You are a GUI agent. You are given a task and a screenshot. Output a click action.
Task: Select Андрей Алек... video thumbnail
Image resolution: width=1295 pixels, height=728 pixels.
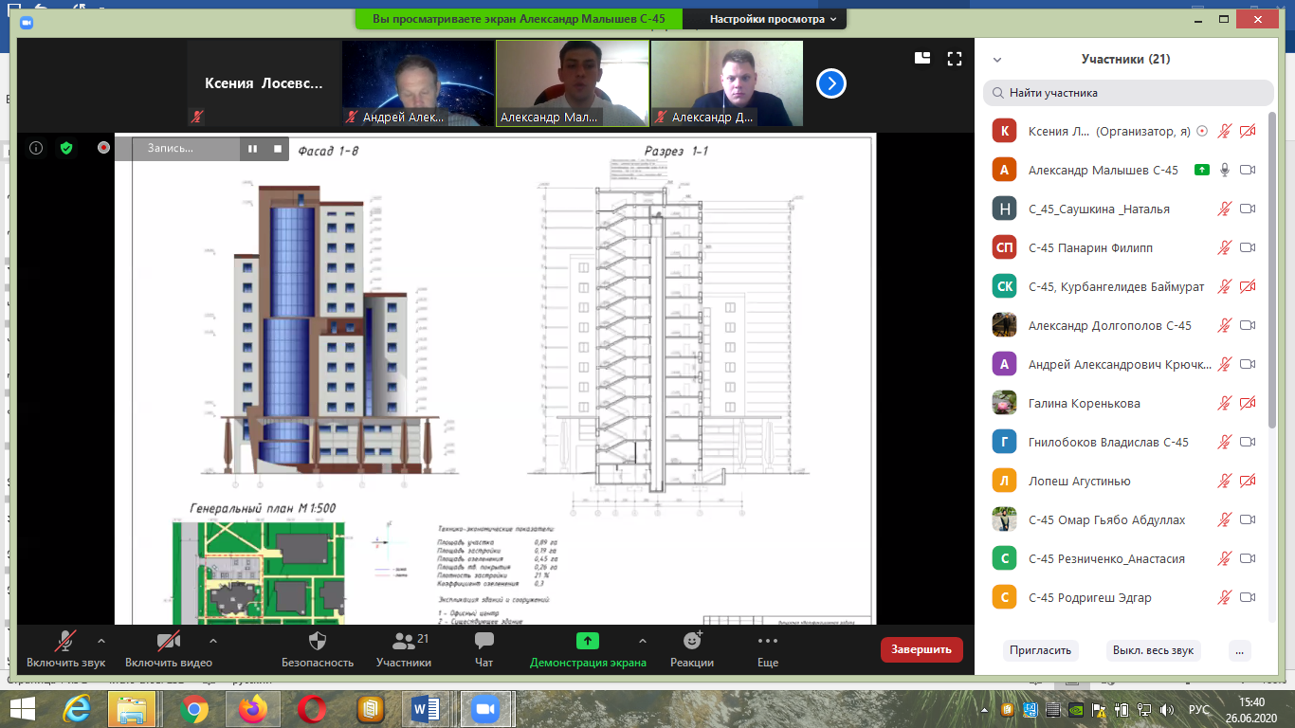point(418,83)
